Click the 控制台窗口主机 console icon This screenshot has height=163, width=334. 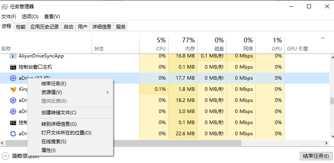pyautogui.click(x=13, y=67)
